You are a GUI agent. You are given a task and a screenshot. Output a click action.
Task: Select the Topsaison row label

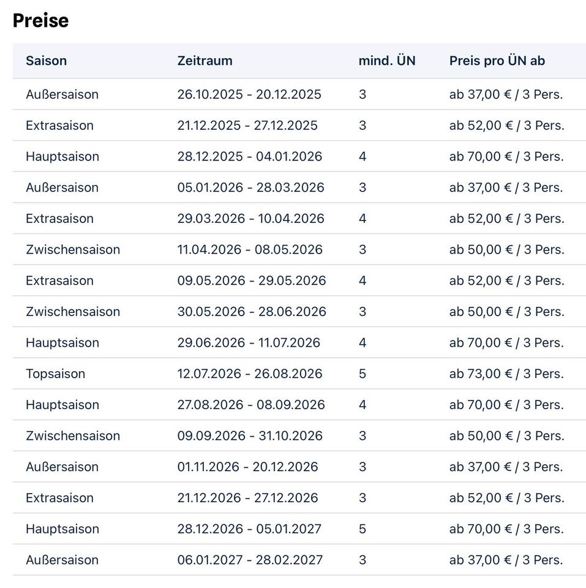pyautogui.click(x=55, y=374)
